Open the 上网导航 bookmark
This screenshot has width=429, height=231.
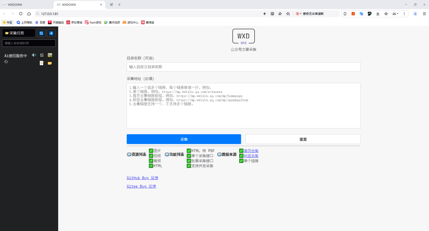click(24, 23)
